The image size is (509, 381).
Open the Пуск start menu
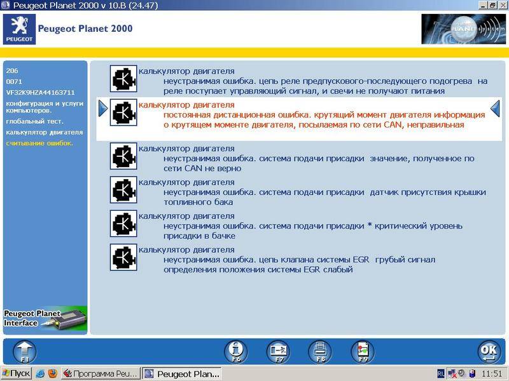point(17,373)
